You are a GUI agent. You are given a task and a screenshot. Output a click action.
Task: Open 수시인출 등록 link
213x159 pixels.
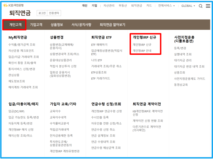(x=100, y=117)
